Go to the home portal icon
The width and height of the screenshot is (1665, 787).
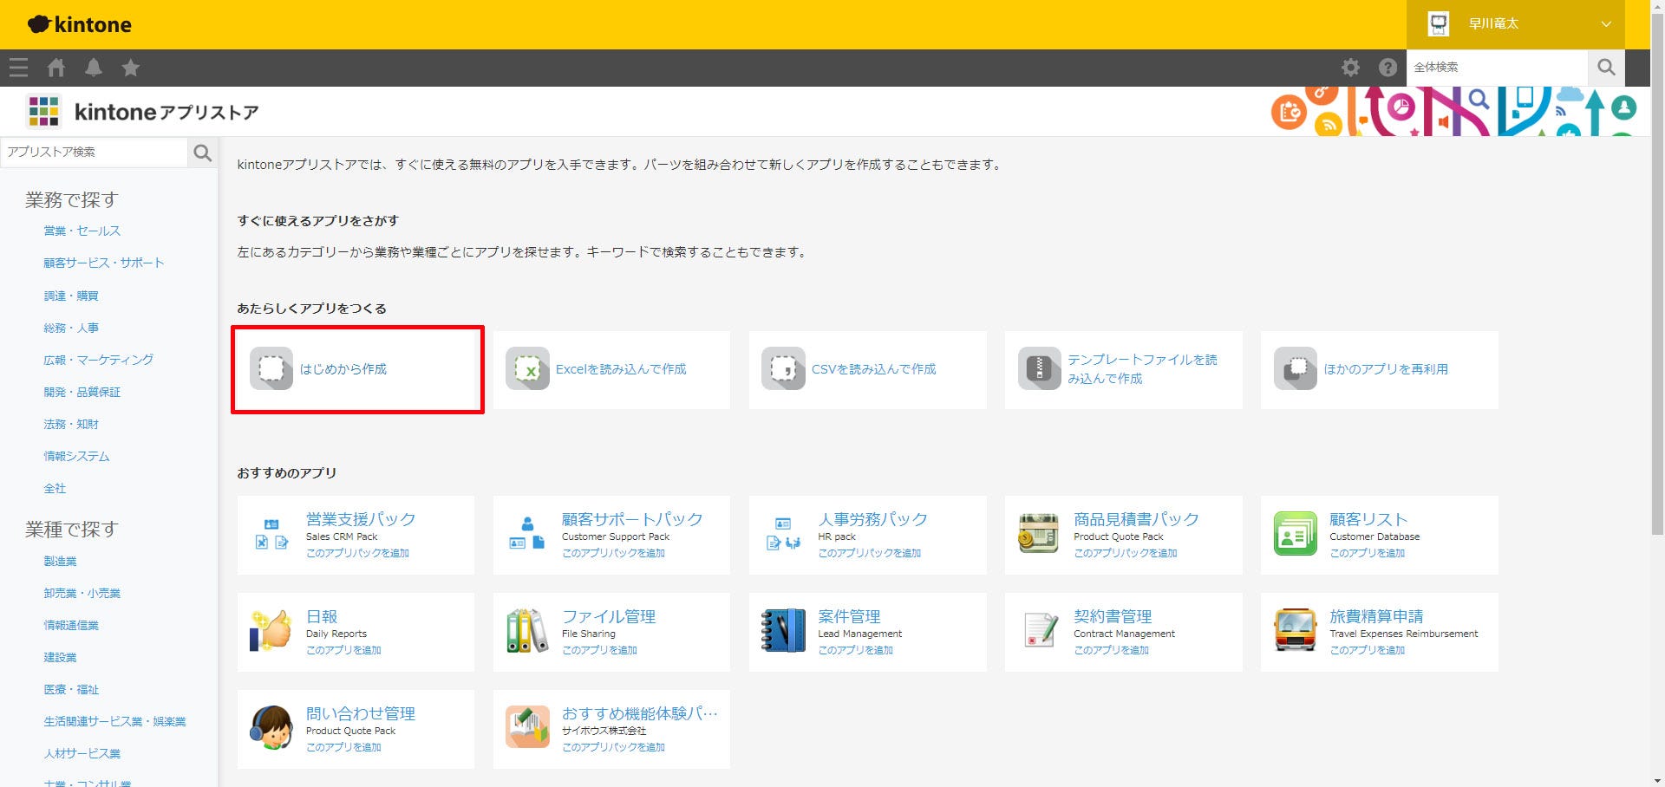(56, 68)
